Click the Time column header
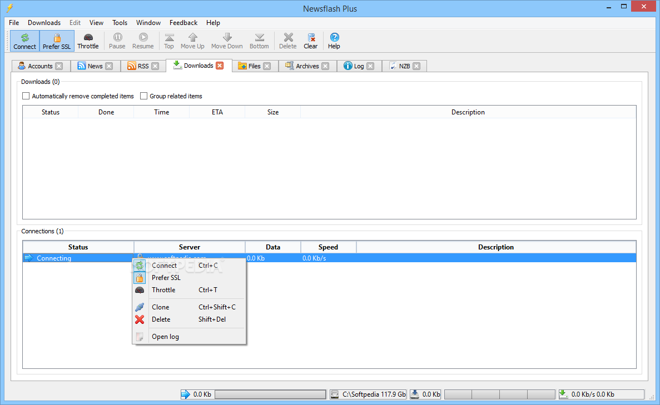Image resolution: width=660 pixels, height=405 pixels. (162, 112)
